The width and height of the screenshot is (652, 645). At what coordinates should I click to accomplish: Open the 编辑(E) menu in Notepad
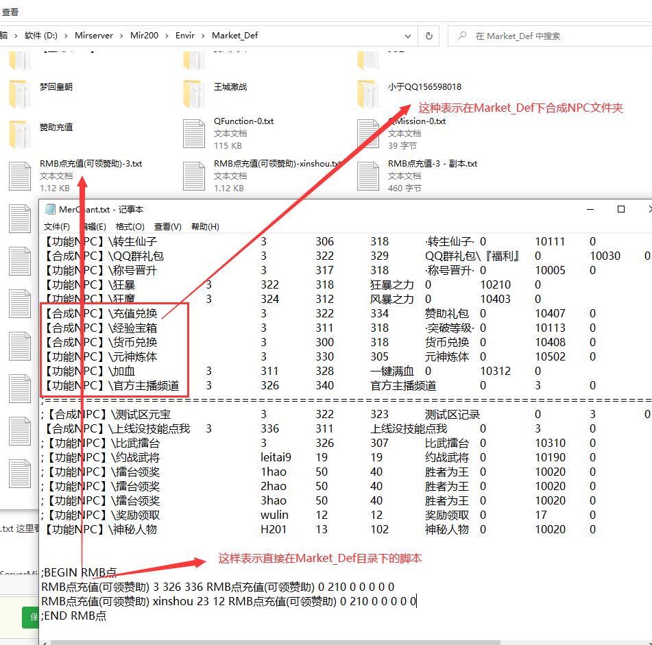tap(93, 226)
